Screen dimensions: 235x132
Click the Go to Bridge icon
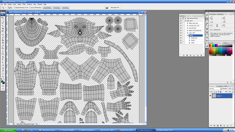pos(107,7)
